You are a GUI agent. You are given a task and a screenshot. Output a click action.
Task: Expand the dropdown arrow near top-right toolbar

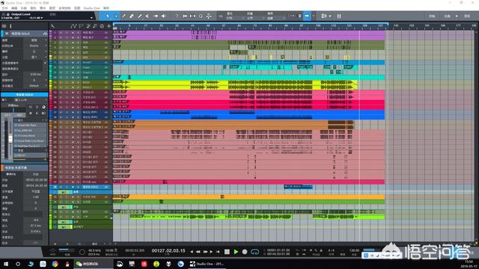click(457, 16)
